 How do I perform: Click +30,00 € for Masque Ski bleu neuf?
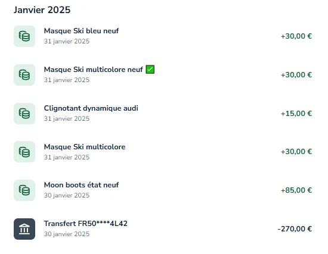(296, 36)
